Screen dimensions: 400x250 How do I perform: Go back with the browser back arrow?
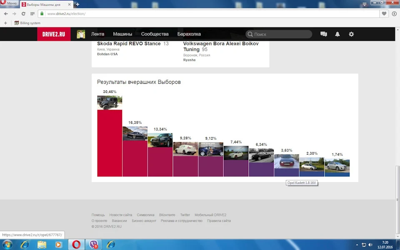point(6,14)
